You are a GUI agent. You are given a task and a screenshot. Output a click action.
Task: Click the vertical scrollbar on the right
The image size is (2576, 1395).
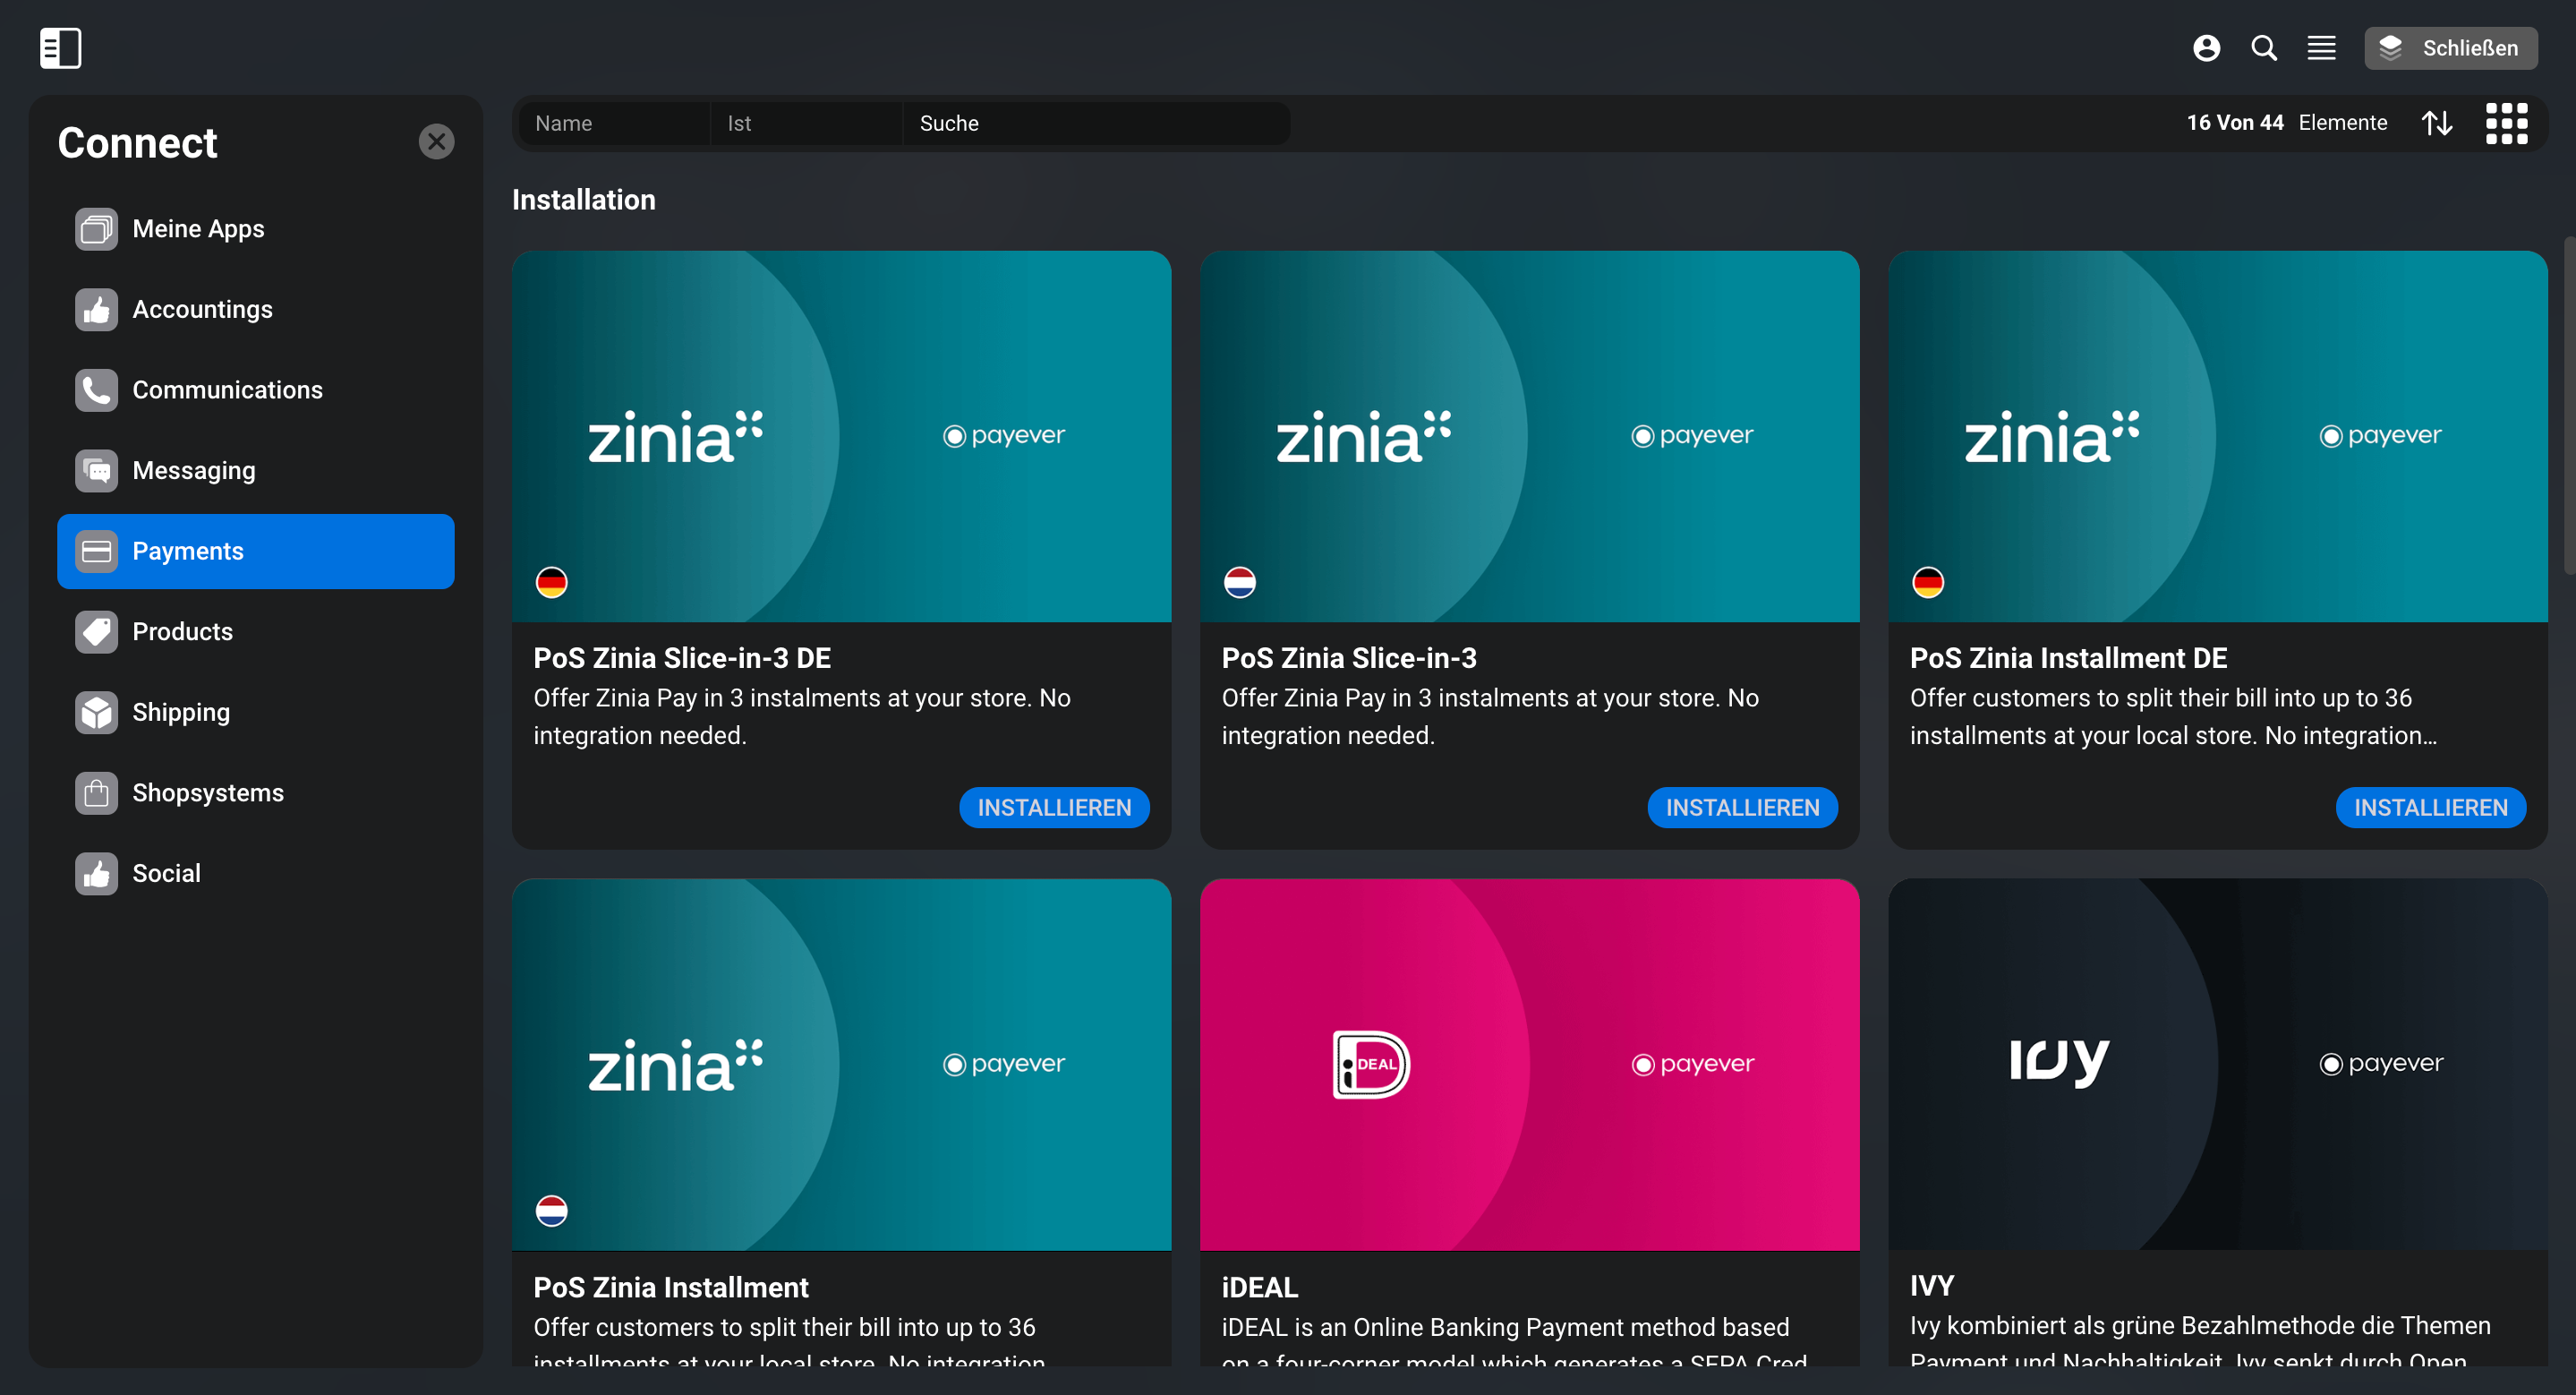coord(2569,405)
